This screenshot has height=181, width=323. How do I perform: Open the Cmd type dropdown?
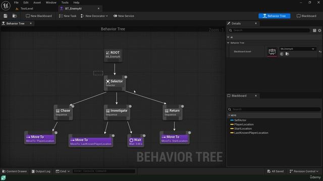[x=63, y=171]
